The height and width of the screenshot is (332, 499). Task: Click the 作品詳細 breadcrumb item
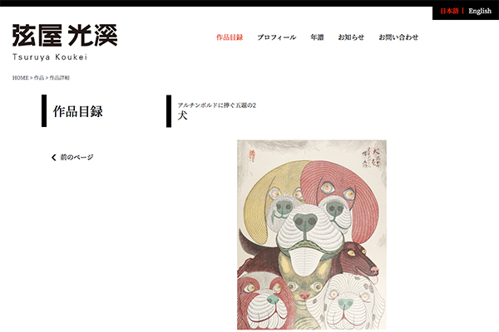tap(60, 78)
